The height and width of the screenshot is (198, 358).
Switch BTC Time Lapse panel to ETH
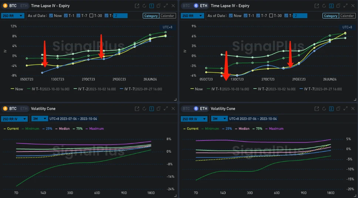tap(23, 6)
